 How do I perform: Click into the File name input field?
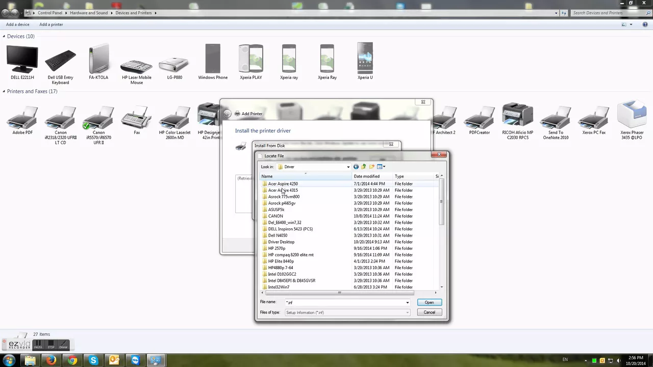[344, 302]
